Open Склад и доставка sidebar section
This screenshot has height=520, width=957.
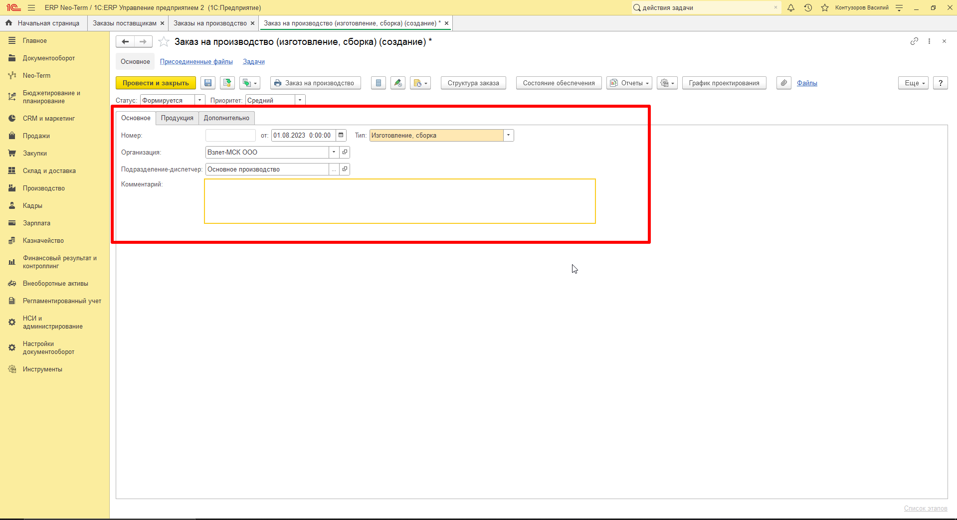[49, 171]
